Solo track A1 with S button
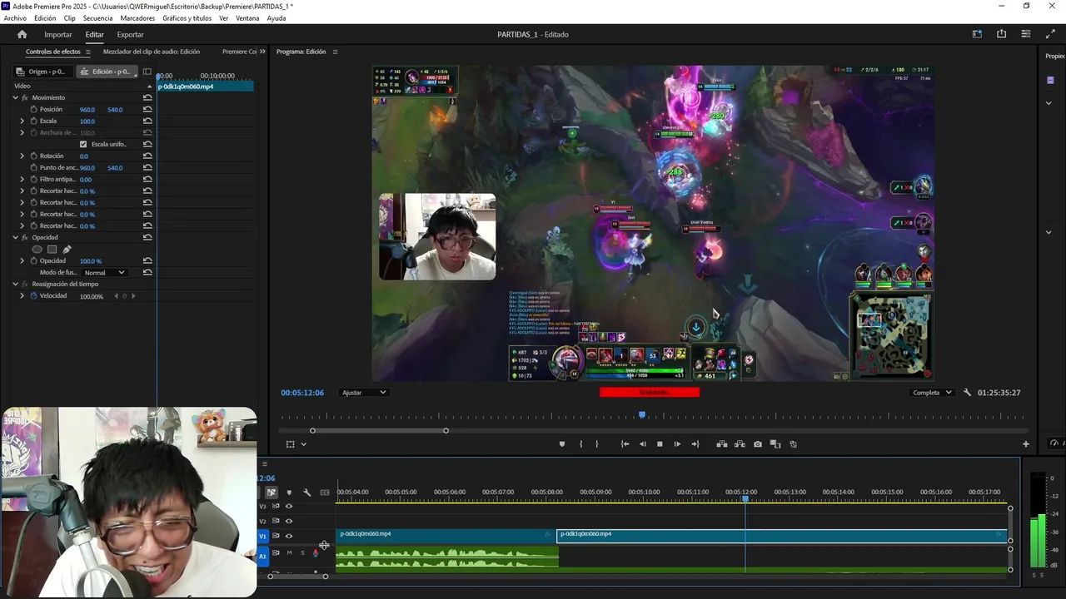1066x599 pixels. (302, 552)
